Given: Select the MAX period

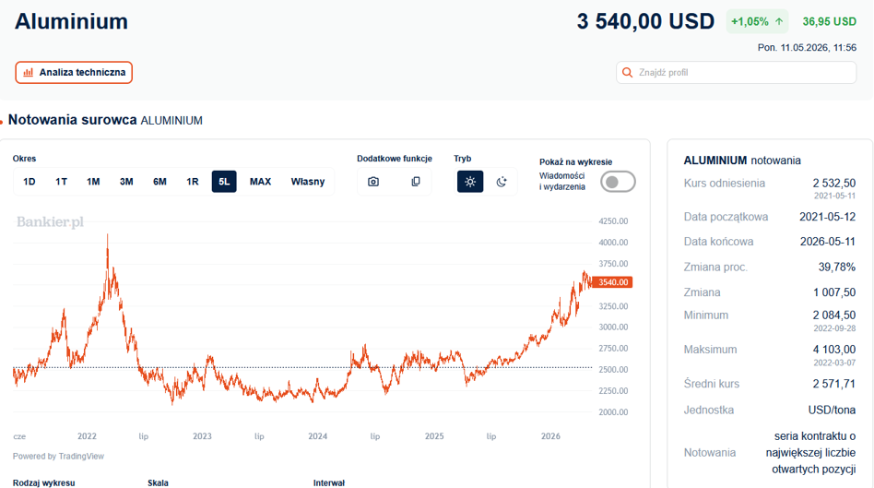Looking at the screenshot, I should pyautogui.click(x=260, y=182).
